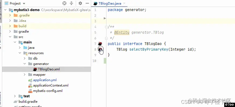This screenshot has width=235, height=107.
Task: Click 'package generator;' on line 1
Action: (127, 10)
